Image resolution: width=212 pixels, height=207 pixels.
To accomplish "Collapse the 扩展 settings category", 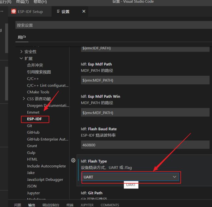I will pos(21,58).
